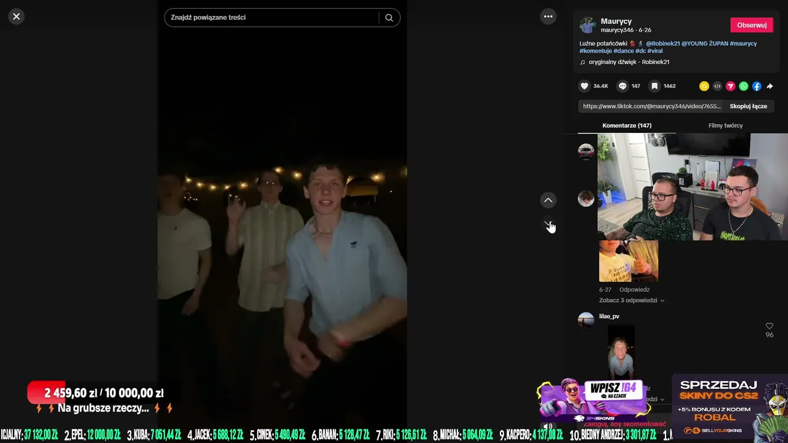The width and height of the screenshot is (788, 443).
Task: Open Maurycy's profile avatar
Action: click(587, 25)
